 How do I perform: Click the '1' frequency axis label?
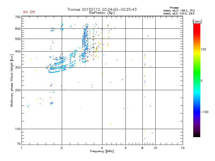21,148
